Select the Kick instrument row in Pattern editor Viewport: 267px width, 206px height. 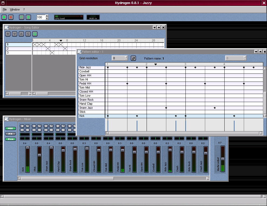(x=92, y=116)
